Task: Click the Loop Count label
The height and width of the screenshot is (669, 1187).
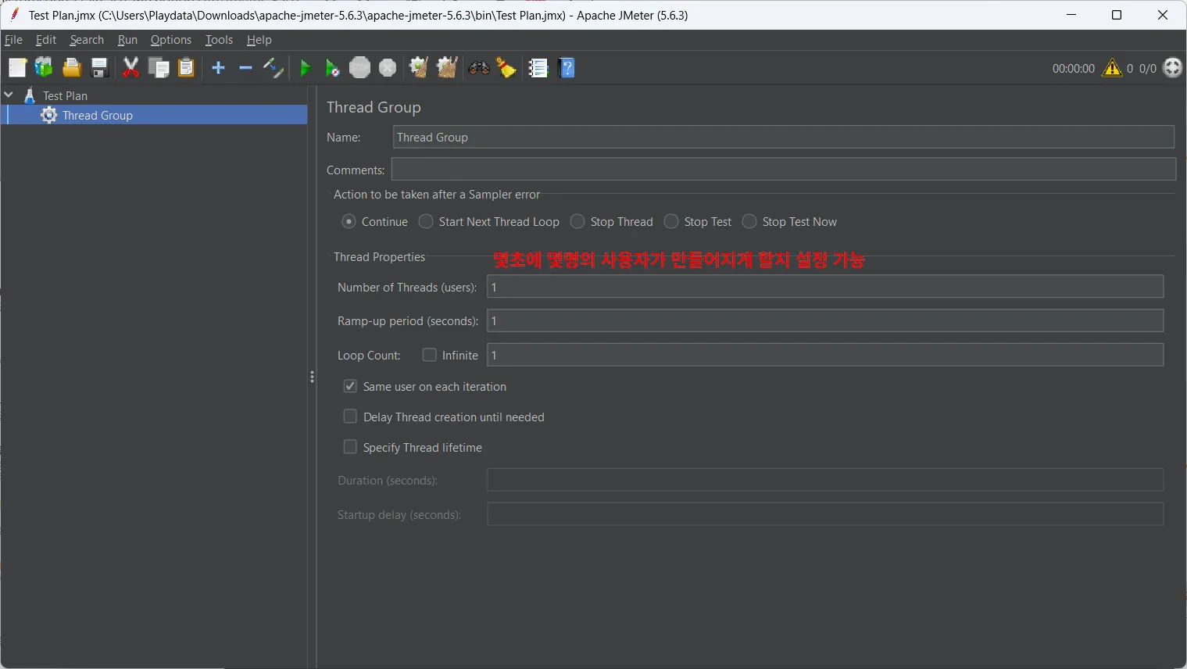Action: (369, 356)
